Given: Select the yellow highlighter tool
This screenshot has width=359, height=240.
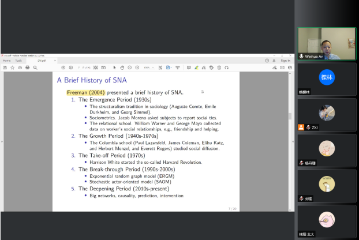Looking at the screenshot, I should click(x=196, y=67).
